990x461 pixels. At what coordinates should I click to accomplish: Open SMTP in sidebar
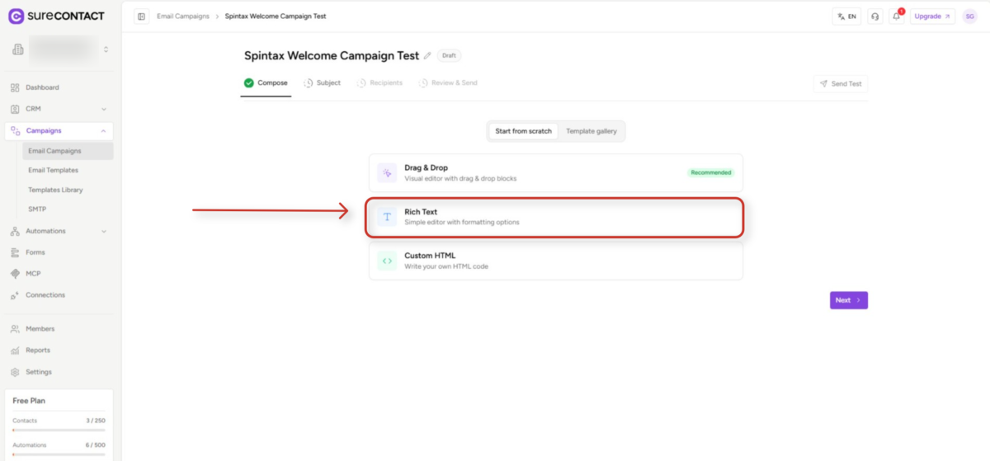point(37,209)
